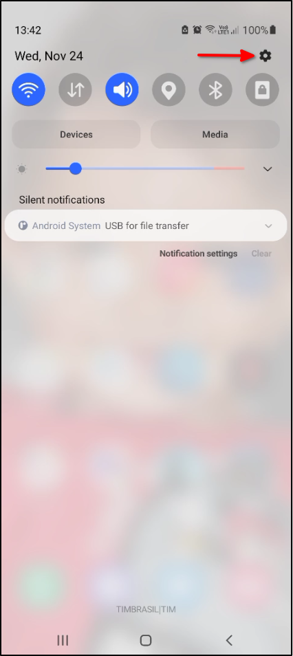Screen dimensions: 293x656
Task: Clear all notifications
Action: 261,254
